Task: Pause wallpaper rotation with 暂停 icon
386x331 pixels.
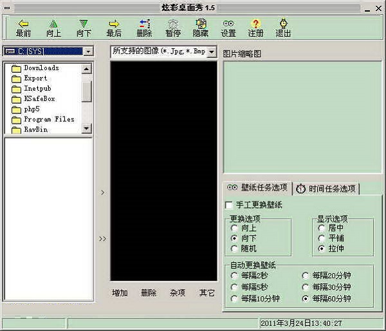Action: pos(173,24)
